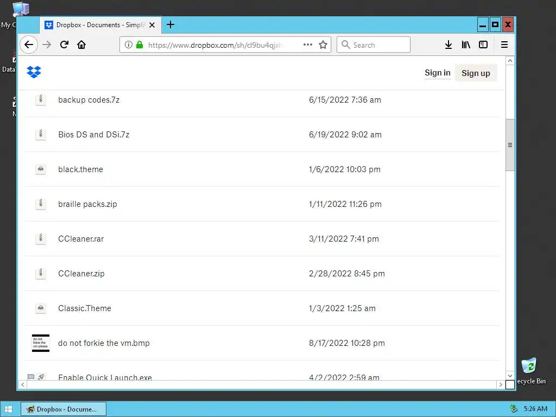556x417 pixels.
Task: Click the Sign up button
Action: 476,73
